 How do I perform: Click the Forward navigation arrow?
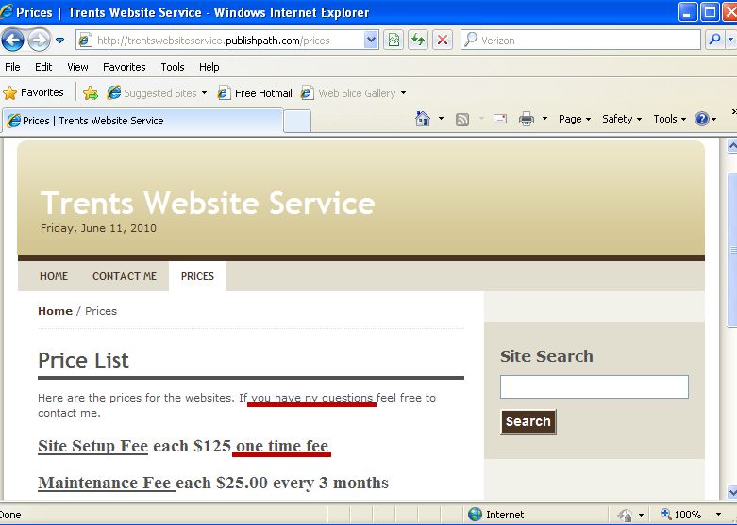pos(39,40)
